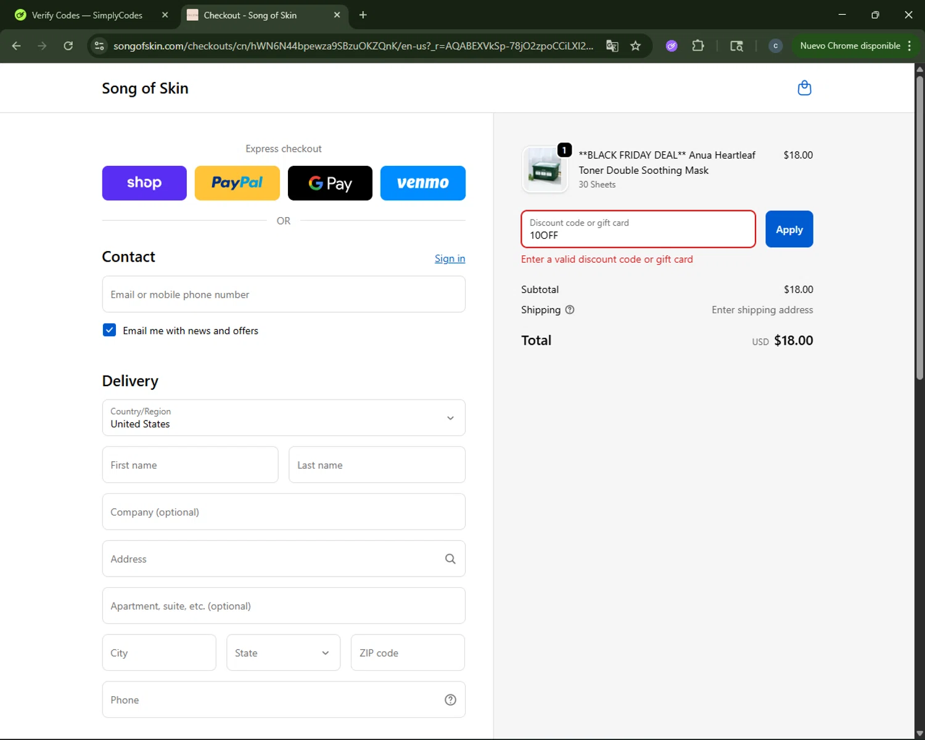Open the Extensions puzzle icon
Viewport: 925px width, 740px height.
698,46
